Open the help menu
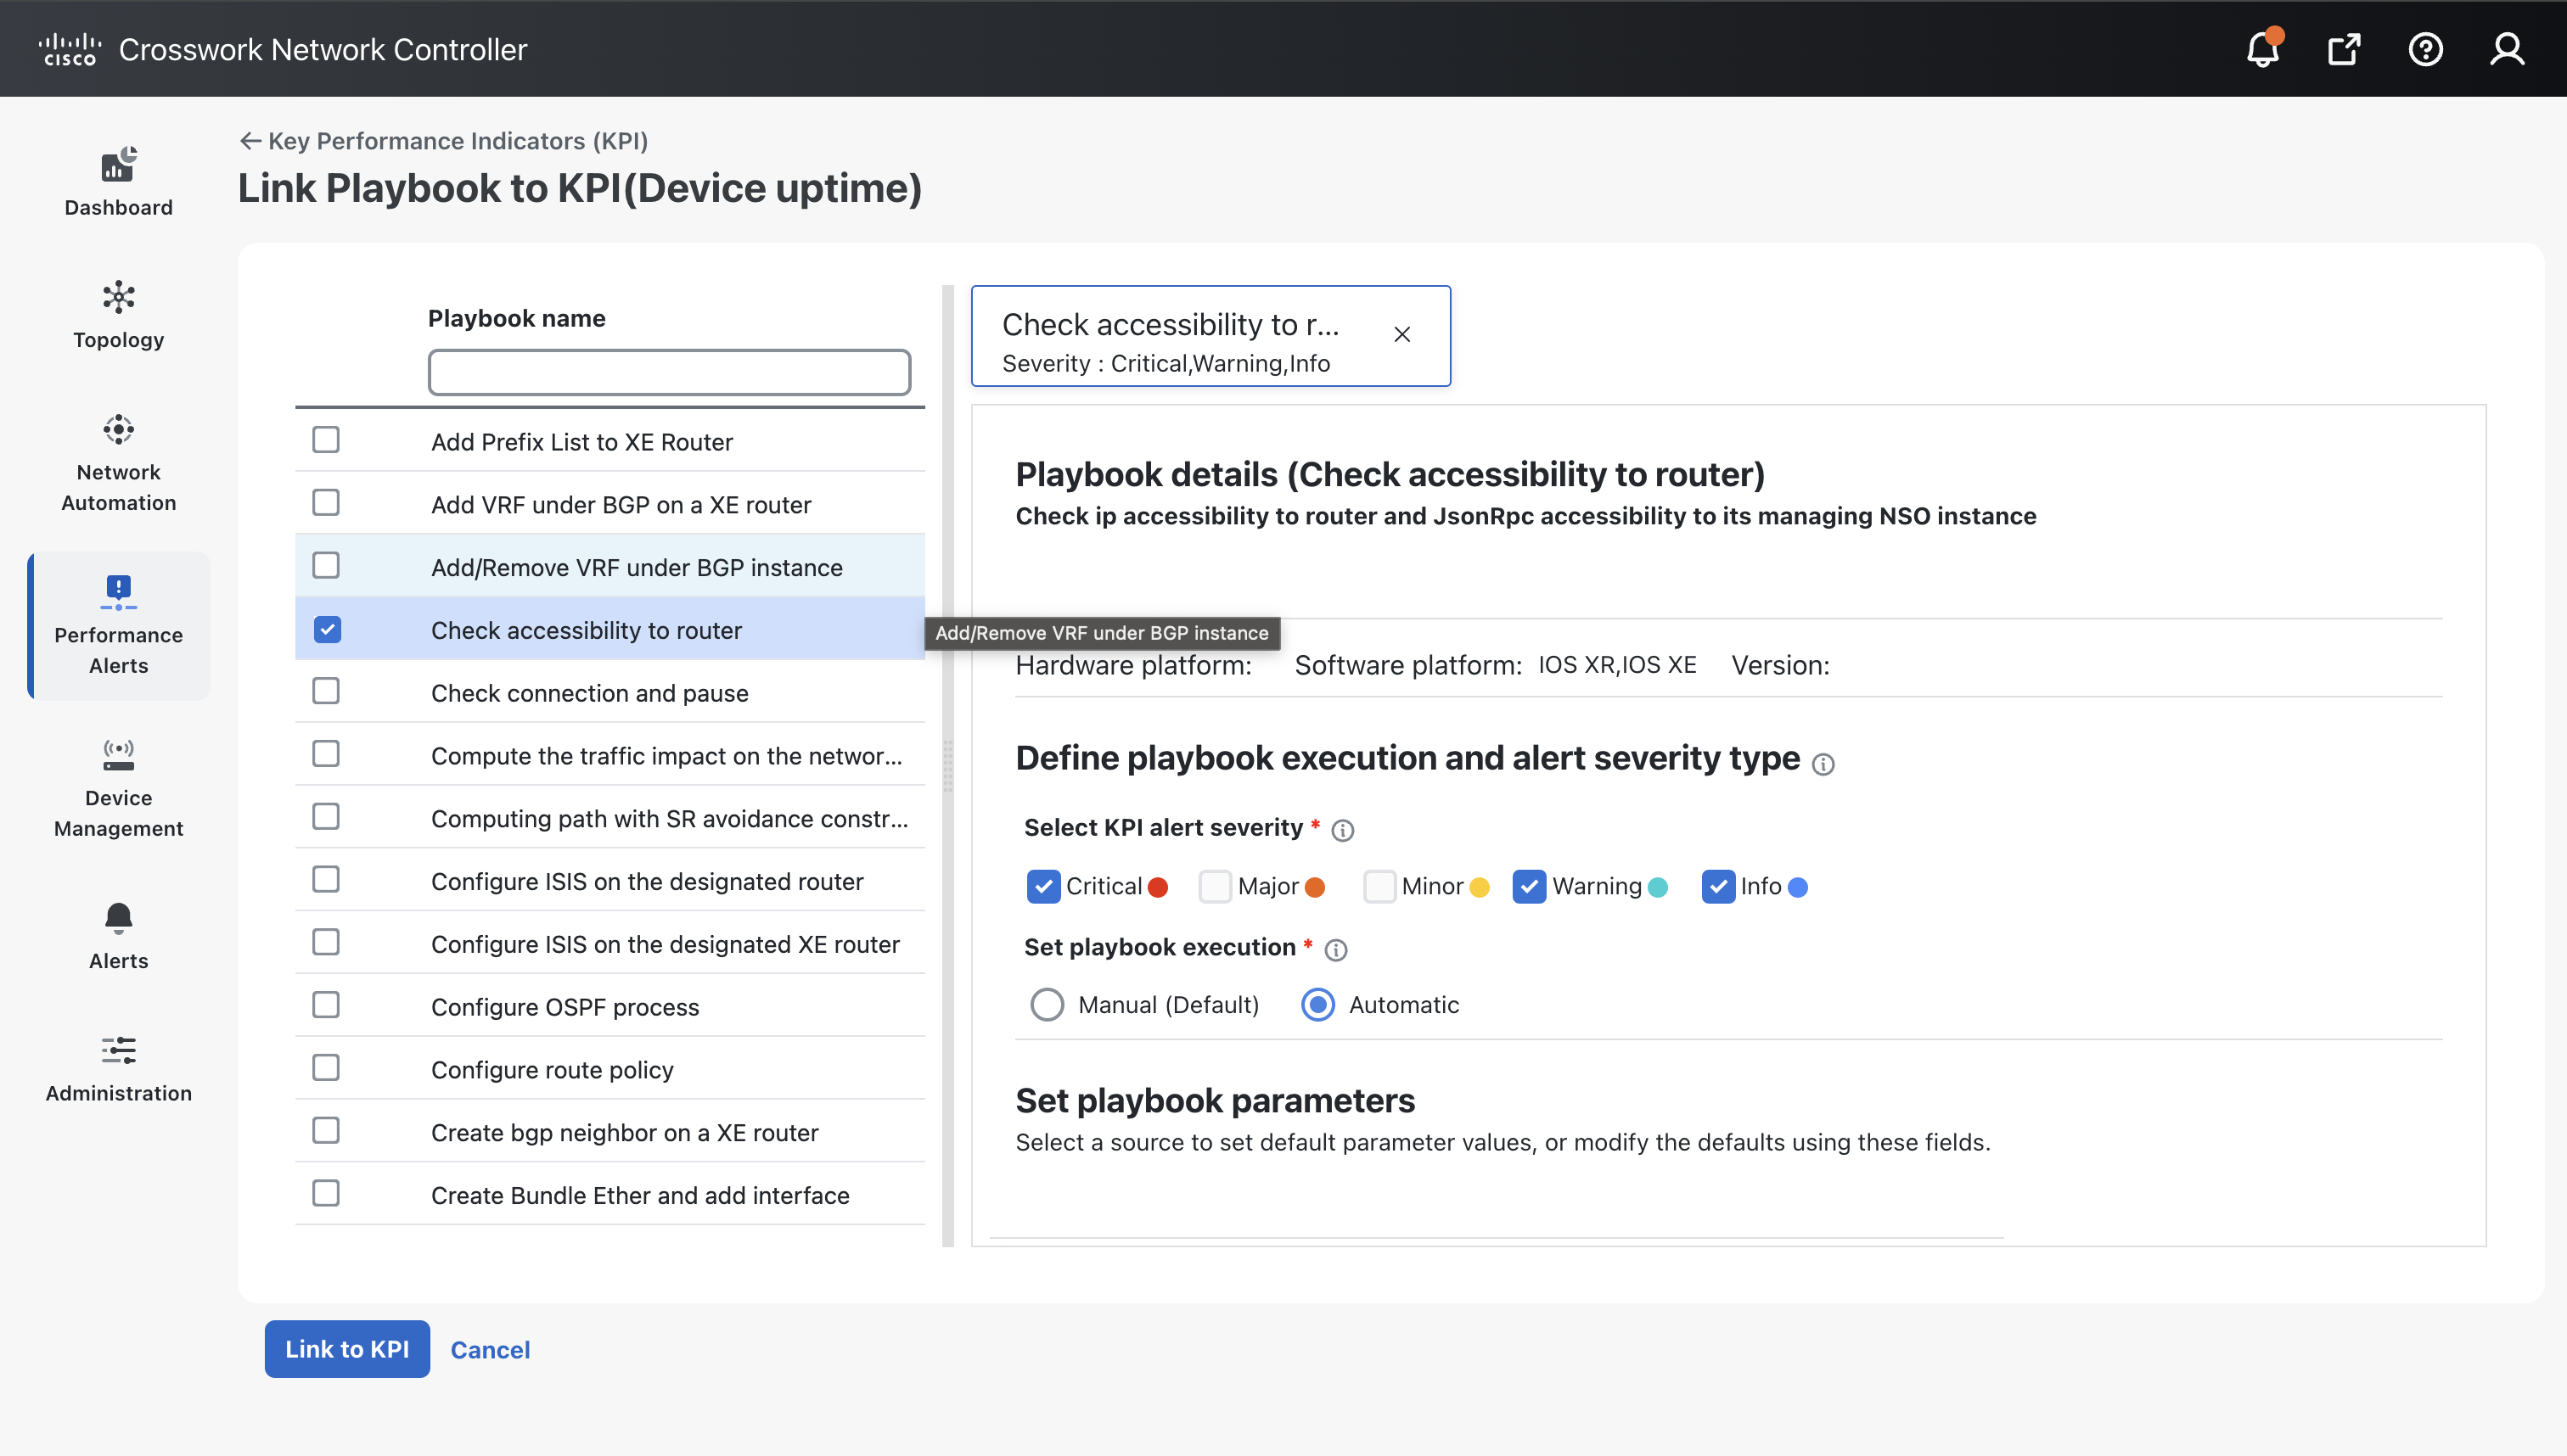Viewport: 2567px width, 1456px height. [x=2425, y=48]
